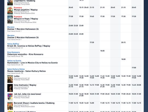Click the Helios na Scenie category label
This screenshot has width=148, height=112.
pyautogui.click(x=14, y=61)
